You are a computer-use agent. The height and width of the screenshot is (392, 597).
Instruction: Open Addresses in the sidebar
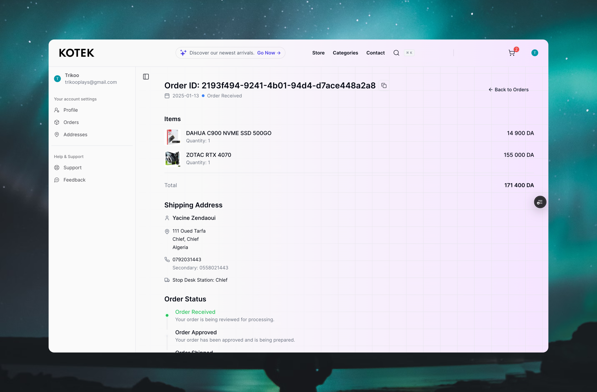click(x=75, y=134)
